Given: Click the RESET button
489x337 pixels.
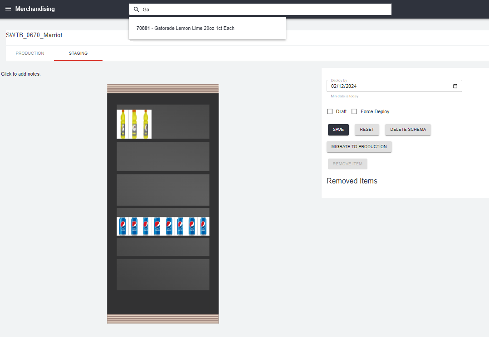Looking at the screenshot, I should point(367,130).
